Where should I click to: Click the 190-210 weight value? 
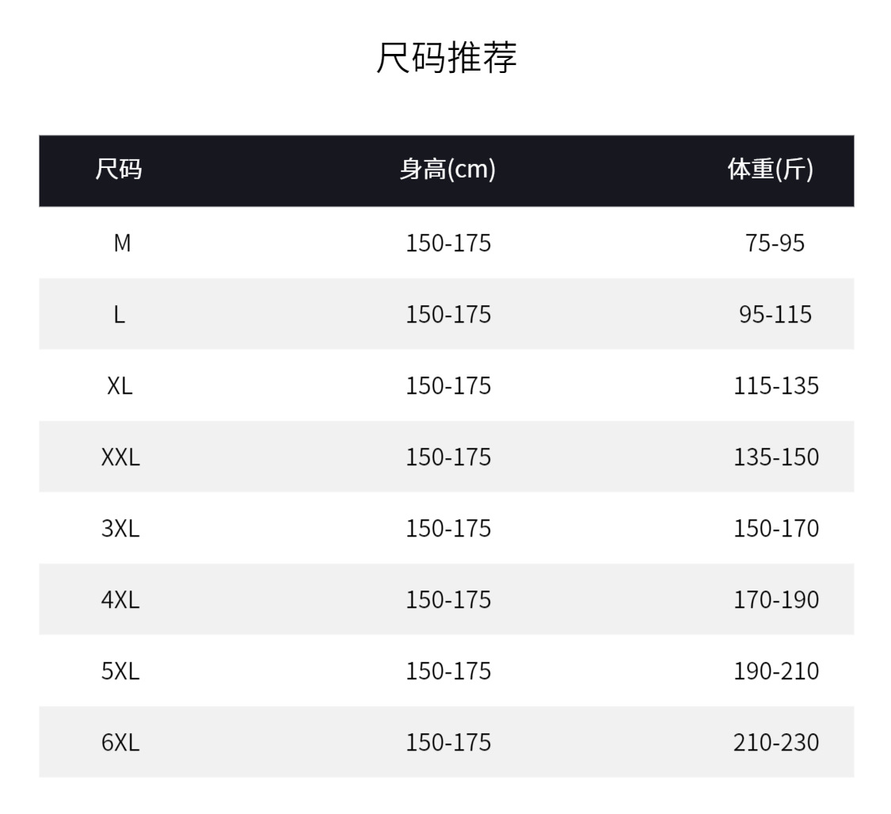tap(776, 671)
